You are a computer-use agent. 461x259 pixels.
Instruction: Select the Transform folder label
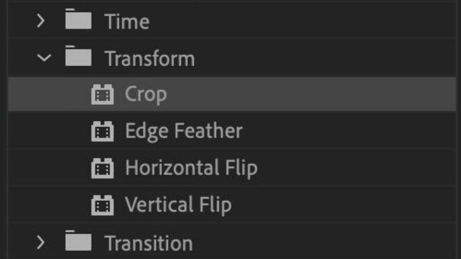tap(150, 58)
